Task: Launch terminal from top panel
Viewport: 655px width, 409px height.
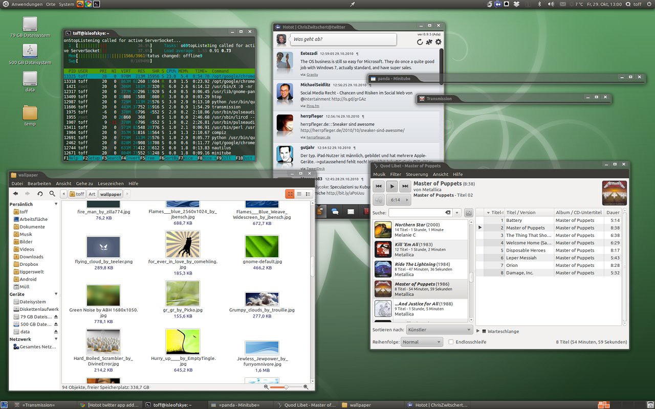Action: (96, 4)
